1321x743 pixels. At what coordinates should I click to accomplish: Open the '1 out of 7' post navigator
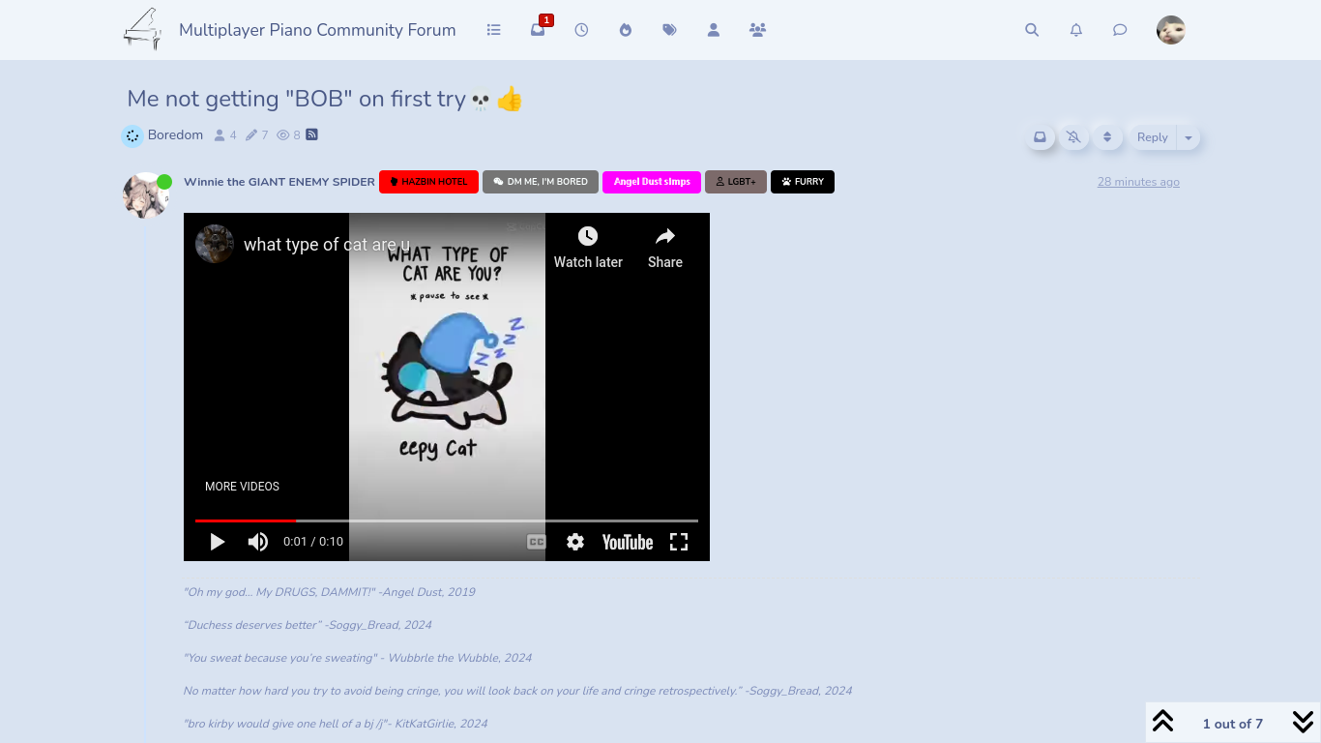click(x=1233, y=724)
